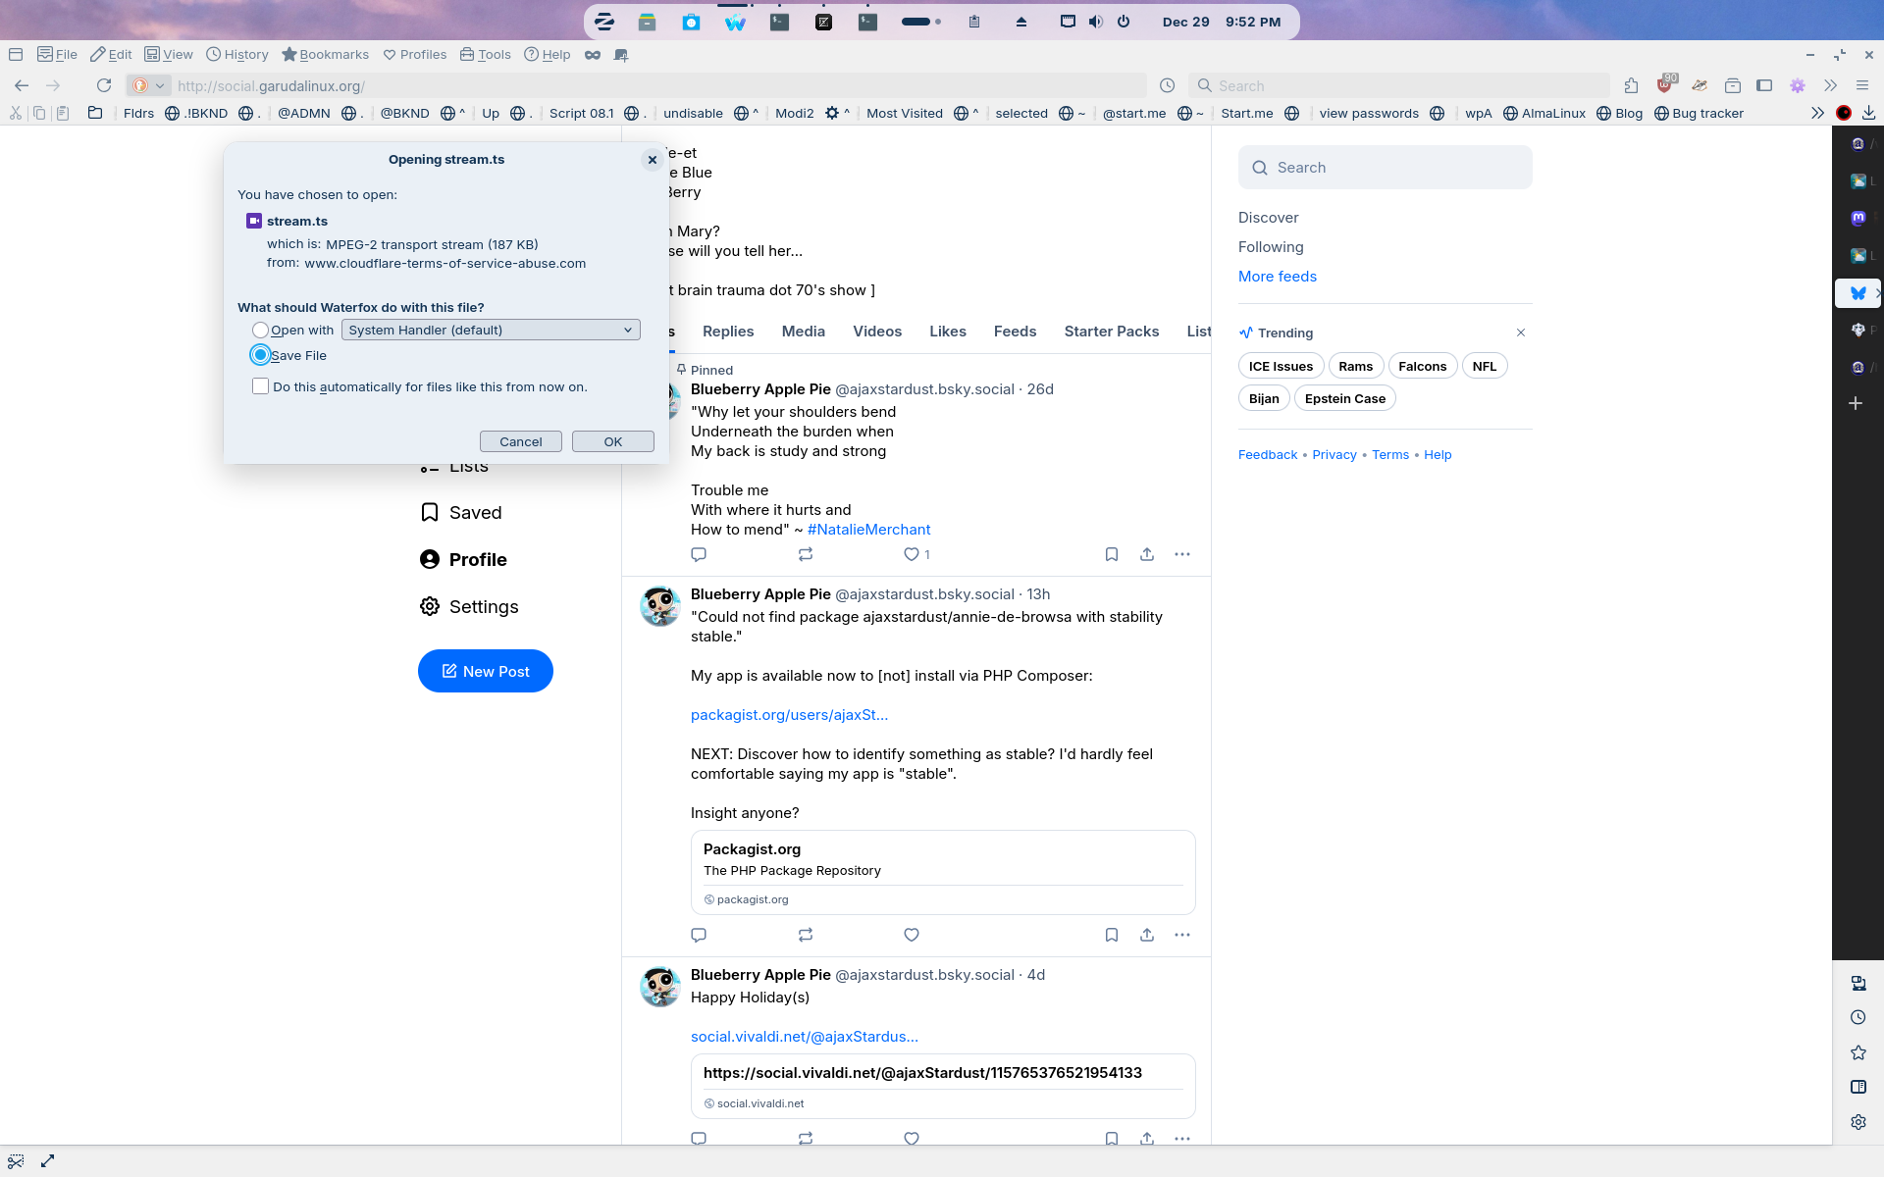Image resolution: width=1884 pixels, height=1177 pixels.
Task: Switch to the Media tab
Action: pos(803,332)
